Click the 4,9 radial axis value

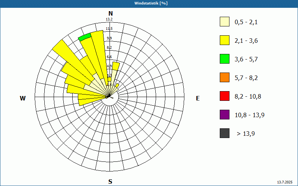109,66
